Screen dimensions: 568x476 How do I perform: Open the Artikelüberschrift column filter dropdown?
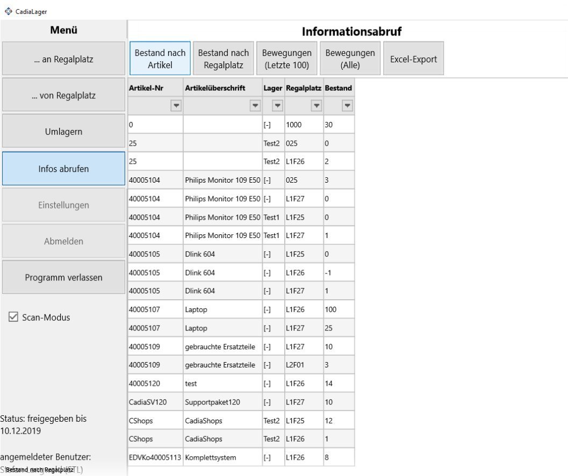[x=255, y=106]
